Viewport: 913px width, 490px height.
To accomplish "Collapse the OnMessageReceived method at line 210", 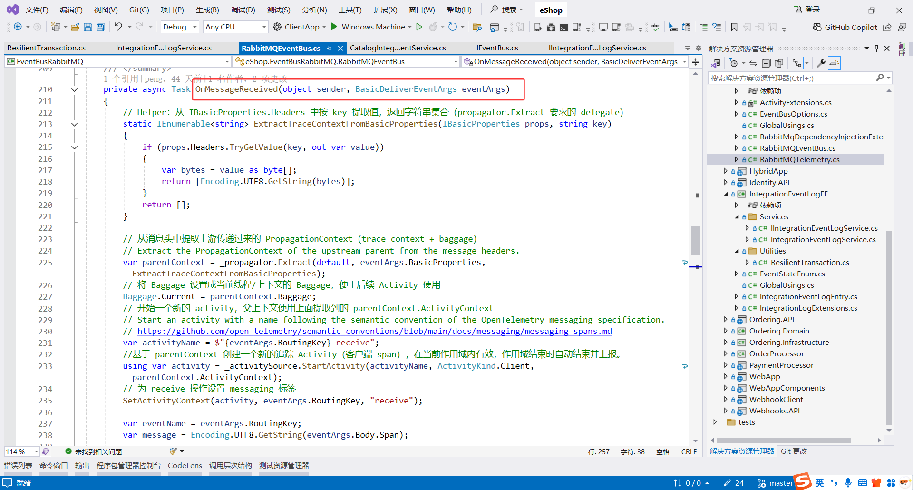I will point(75,89).
